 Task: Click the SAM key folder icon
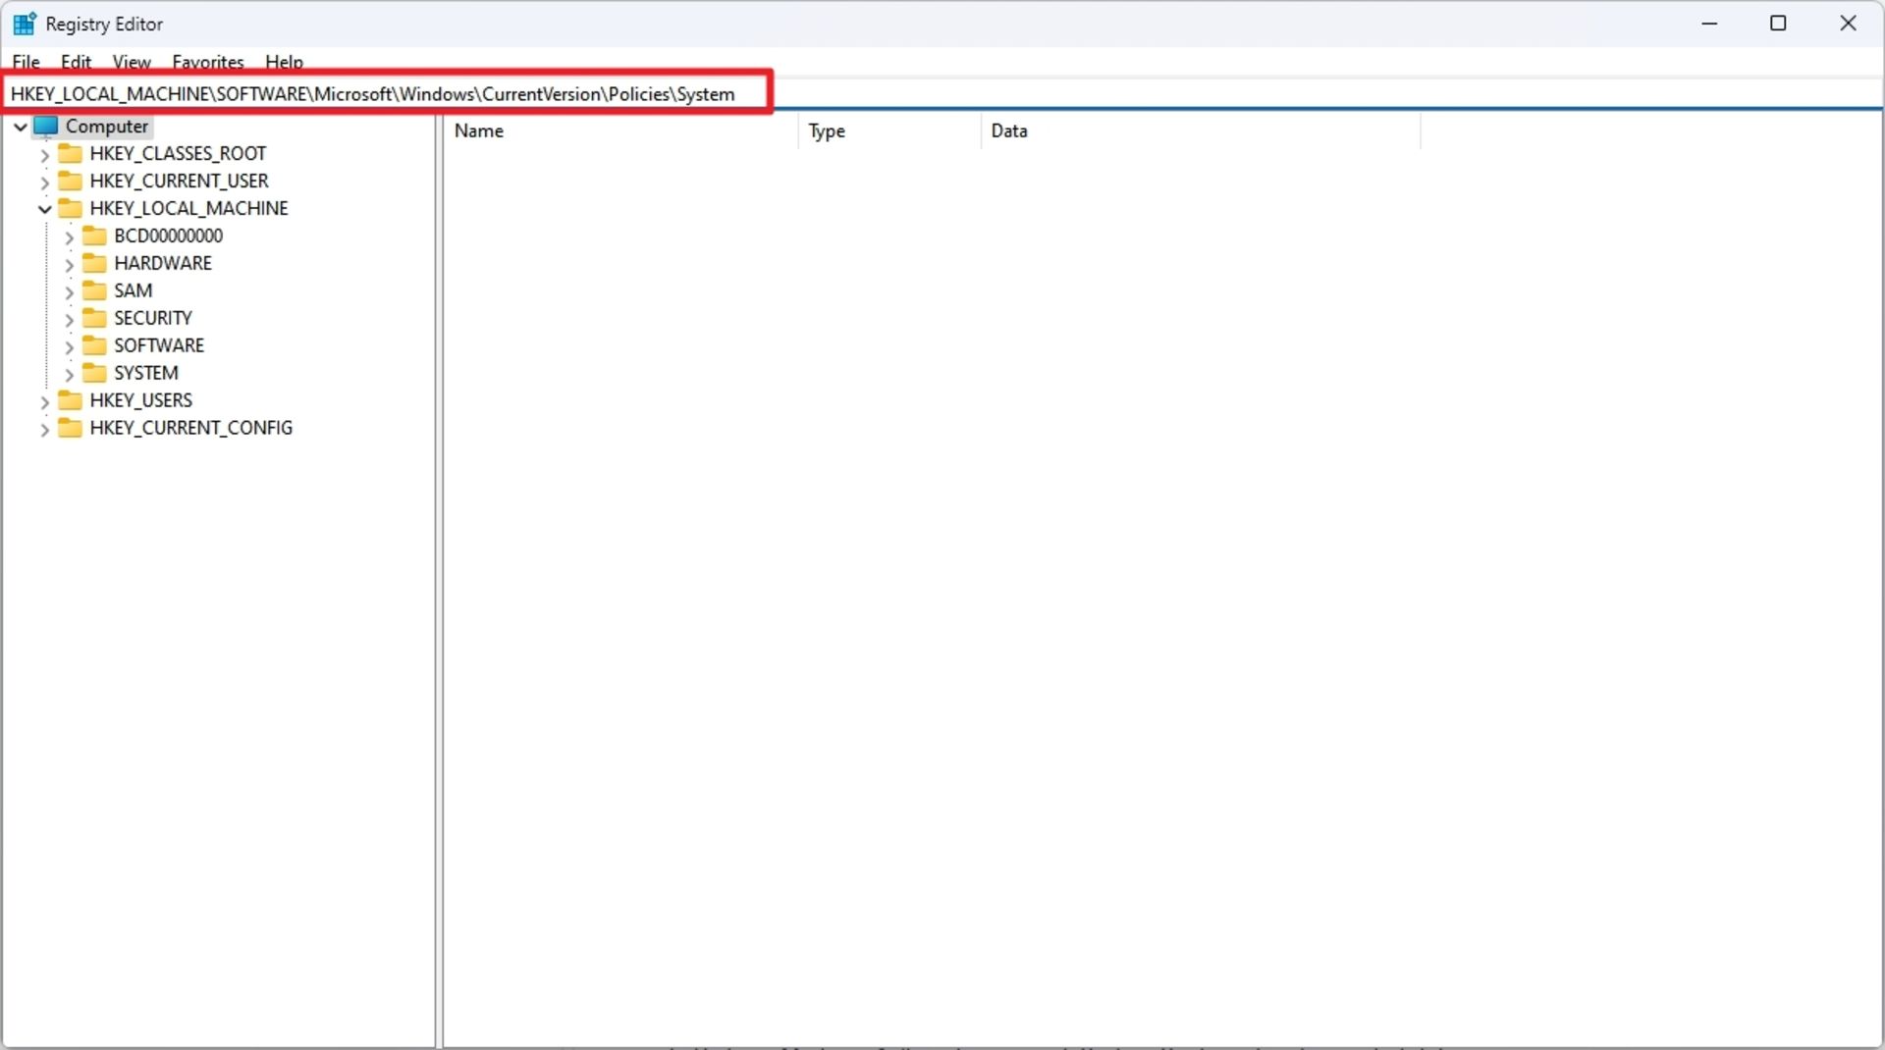click(94, 291)
